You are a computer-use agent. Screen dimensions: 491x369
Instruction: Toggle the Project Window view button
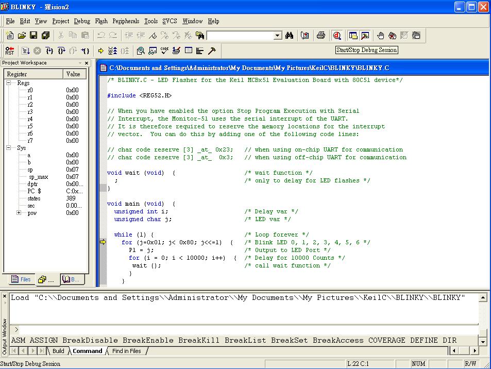353,36
